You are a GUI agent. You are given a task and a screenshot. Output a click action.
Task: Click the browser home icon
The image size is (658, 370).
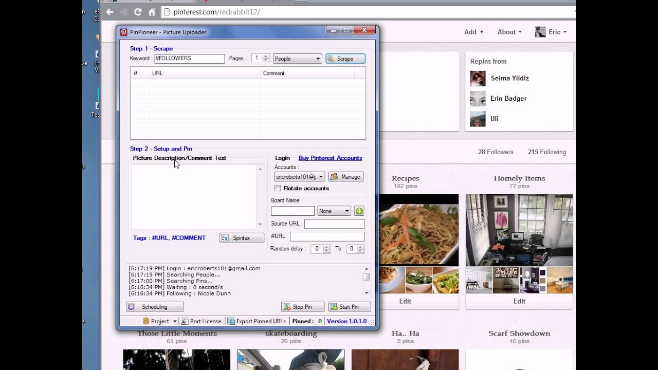pos(152,11)
